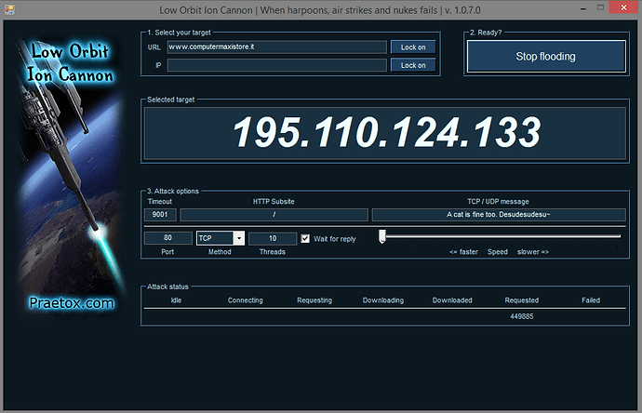Open the Method dropdown set to TCP
Image resolution: width=642 pixels, height=413 pixels.
[238, 239]
